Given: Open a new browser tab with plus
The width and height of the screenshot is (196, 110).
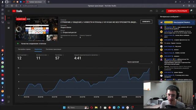Looking at the screenshot, I should click(49, 2).
